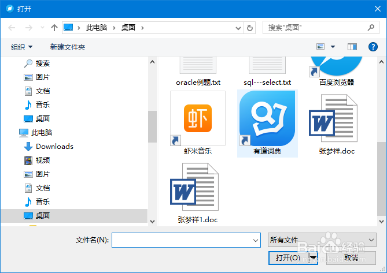Select the oracle例题.txt file
The width and height of the screenshot is (387, 273).
point(198,72)
